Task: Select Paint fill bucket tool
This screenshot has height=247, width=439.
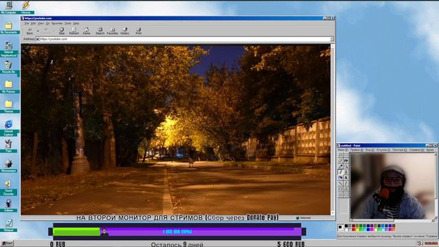Action: (x=346, y=161)
